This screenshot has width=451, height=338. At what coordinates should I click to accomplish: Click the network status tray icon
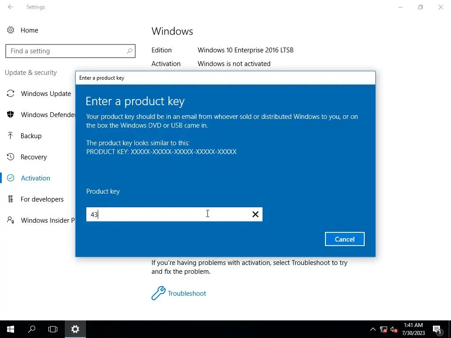[384, 329]
